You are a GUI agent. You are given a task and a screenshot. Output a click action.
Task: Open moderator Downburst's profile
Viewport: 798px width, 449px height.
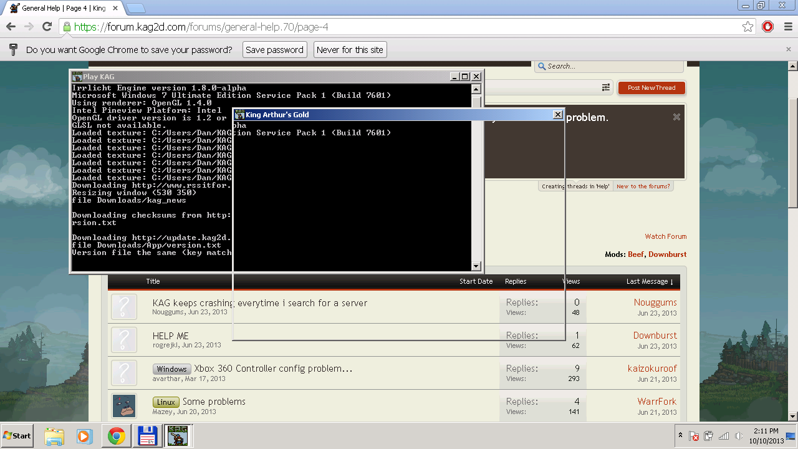click(x=667, y=254)
